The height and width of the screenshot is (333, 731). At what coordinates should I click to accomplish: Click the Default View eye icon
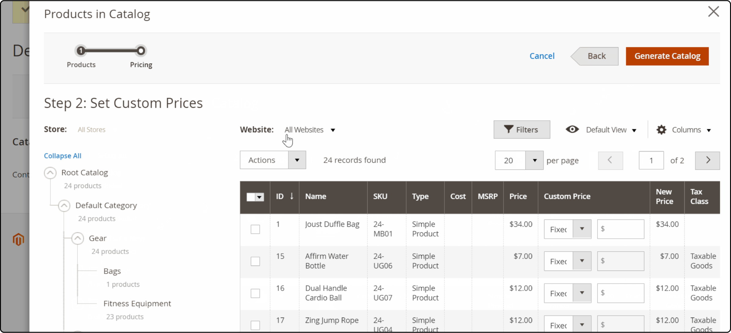click(572, 129)
